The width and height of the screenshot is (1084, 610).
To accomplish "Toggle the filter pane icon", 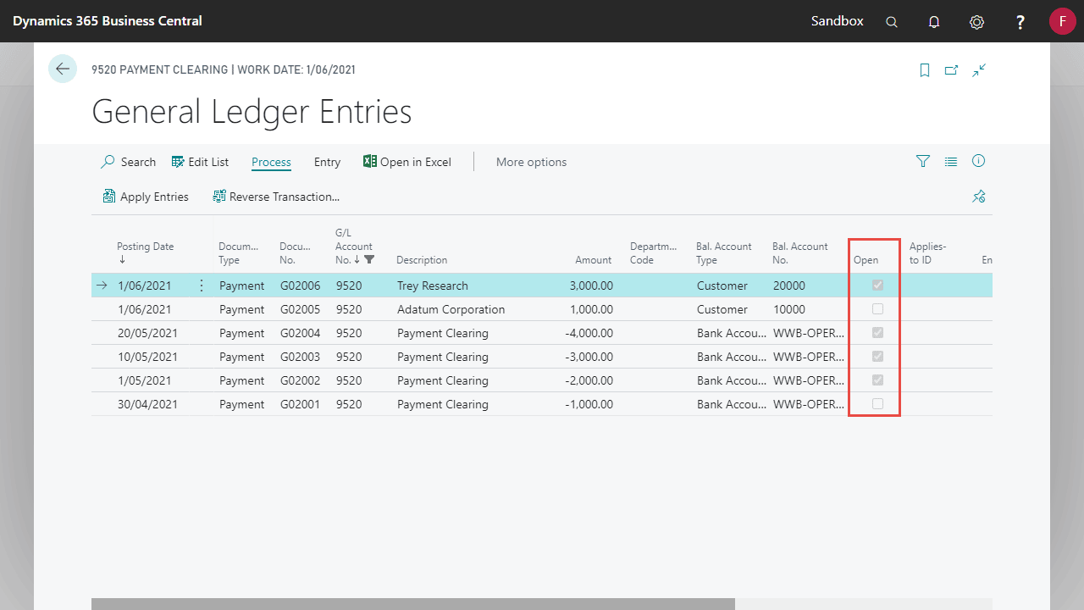I will [x=923, y=161].
